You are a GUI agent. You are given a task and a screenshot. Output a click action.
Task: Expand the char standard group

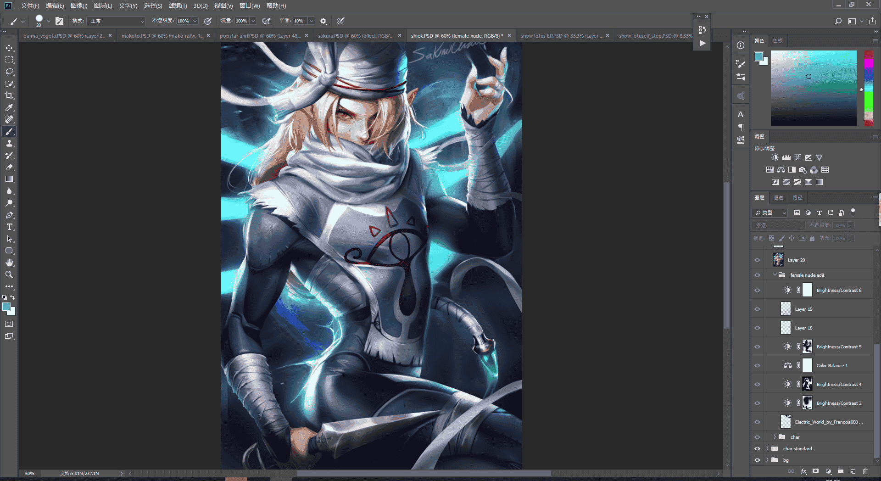click(x=767, y=448)
